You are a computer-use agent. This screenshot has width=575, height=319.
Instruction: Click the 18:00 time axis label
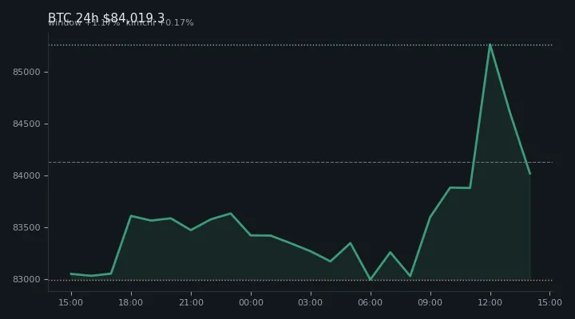pyautogui.click(x=130, y=302)
